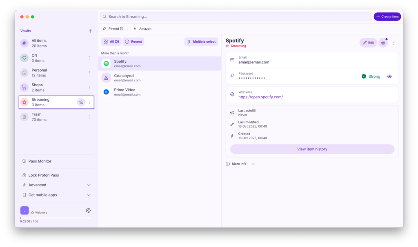Image resolution: width=418 pixels, height=247 pixels.
Task: Open the Trash options menu
Action: (x=90, y=117)
